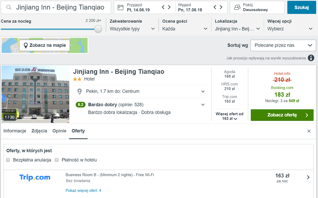Image resolution: width=318 pixels, height=198 pixels.
Task: Click the 8.2 rating badge
Action: [80, 105]
